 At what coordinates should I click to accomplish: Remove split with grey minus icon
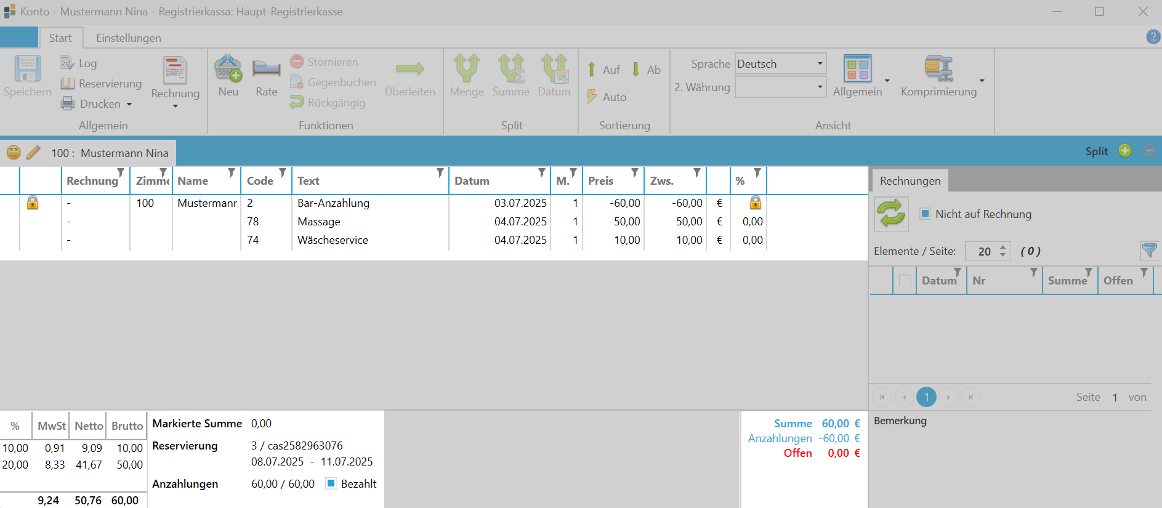tap(1149, 151)
